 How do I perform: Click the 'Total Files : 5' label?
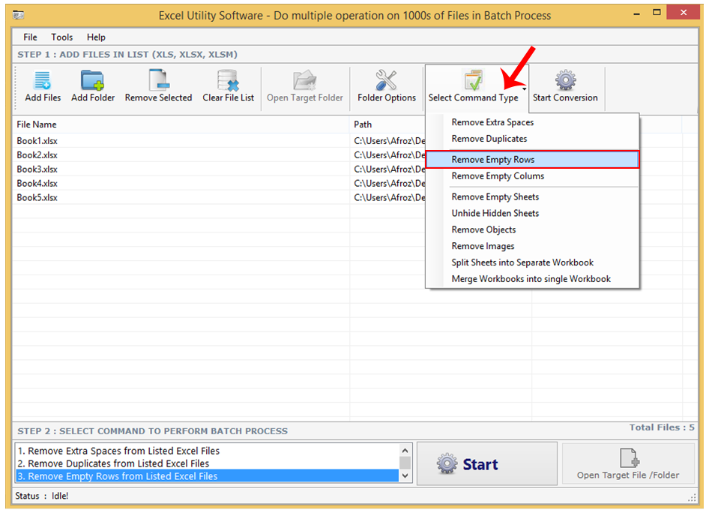(662, 427)
